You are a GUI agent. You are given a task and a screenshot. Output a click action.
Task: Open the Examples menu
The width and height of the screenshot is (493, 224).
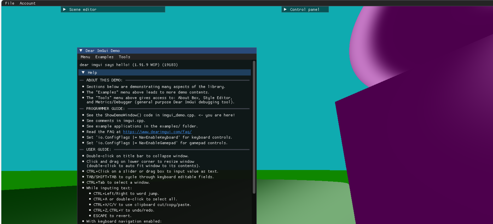(x=104, y=57)
